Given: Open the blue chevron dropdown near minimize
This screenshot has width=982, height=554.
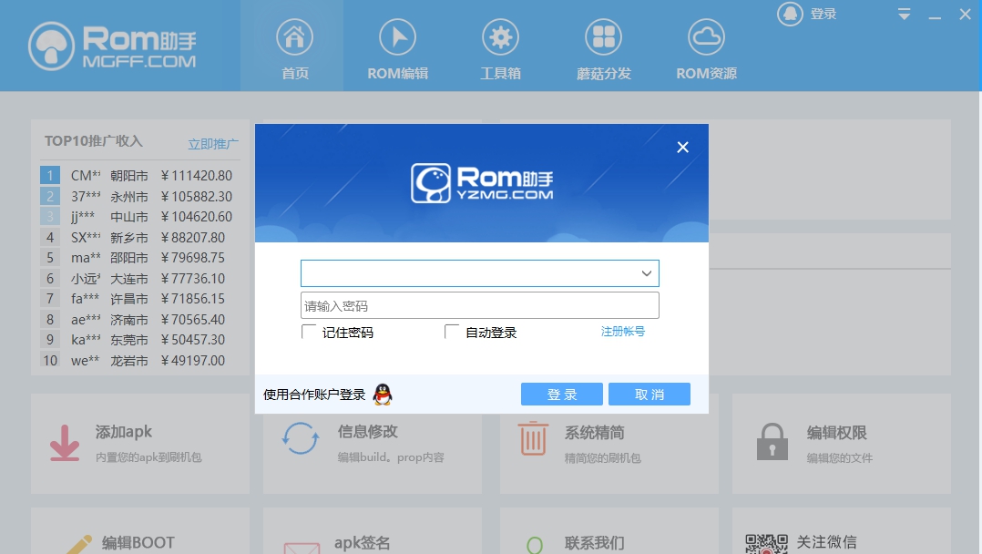Looking at the screenshot, I should click(904, 15).
